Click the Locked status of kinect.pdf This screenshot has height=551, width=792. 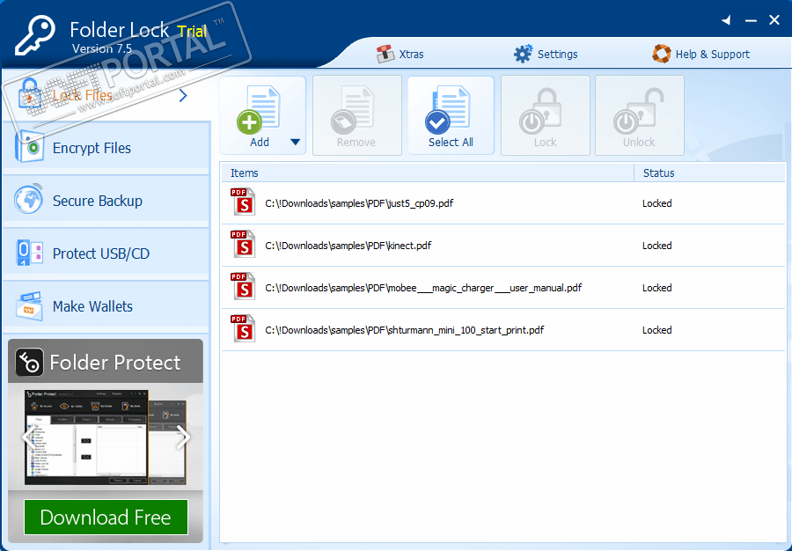pos(656,246)
